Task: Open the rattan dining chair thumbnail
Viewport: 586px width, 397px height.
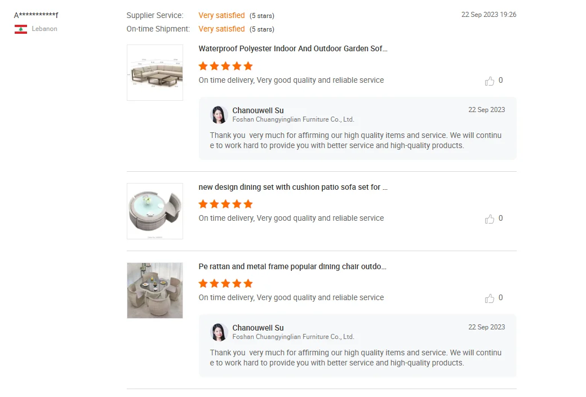Action: pos(155,291)
